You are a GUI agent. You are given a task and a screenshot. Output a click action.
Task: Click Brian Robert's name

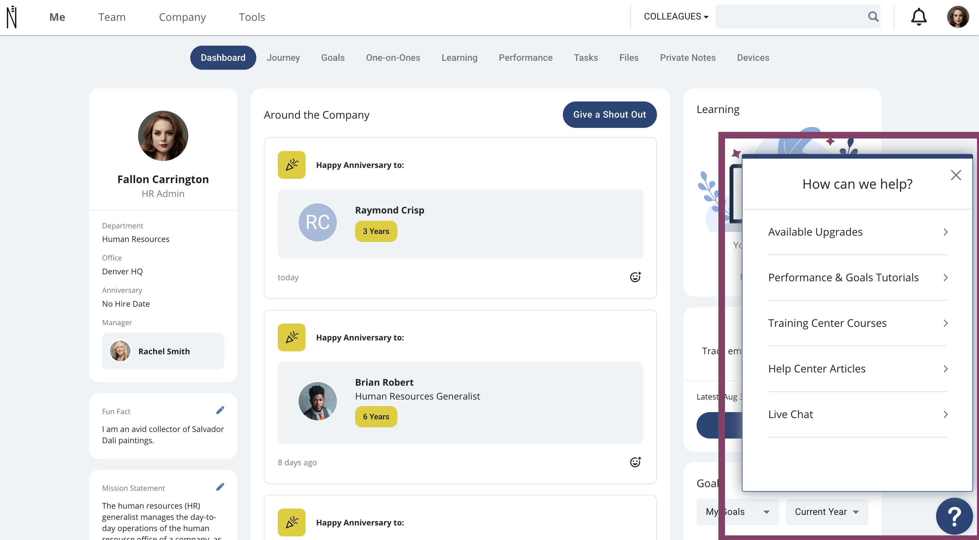pos(384,382)
